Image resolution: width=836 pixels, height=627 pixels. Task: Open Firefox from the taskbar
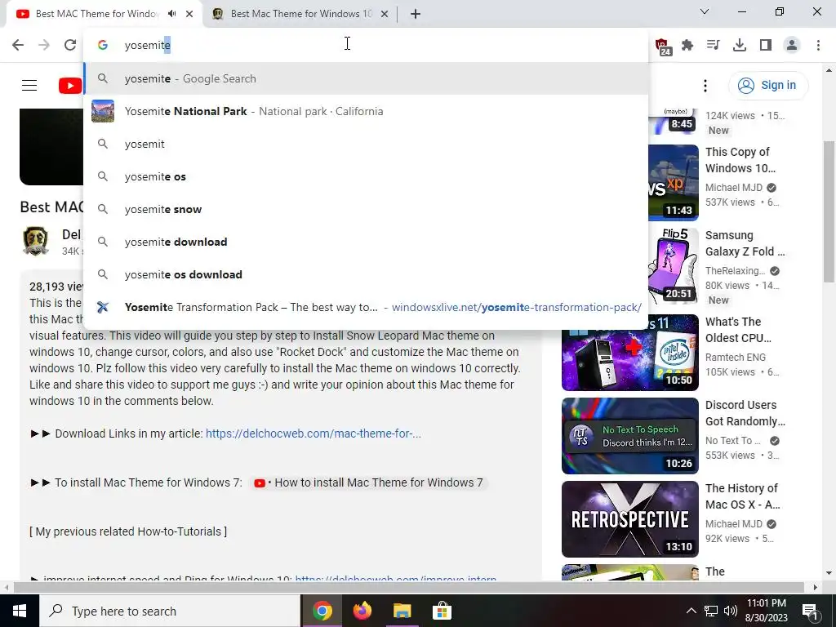[362, 611]
